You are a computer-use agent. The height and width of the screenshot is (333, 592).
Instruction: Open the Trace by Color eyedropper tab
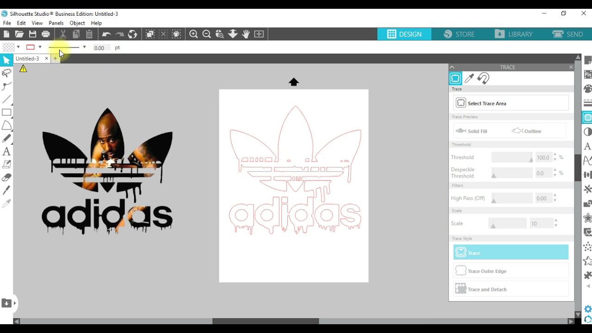(469, 78)
